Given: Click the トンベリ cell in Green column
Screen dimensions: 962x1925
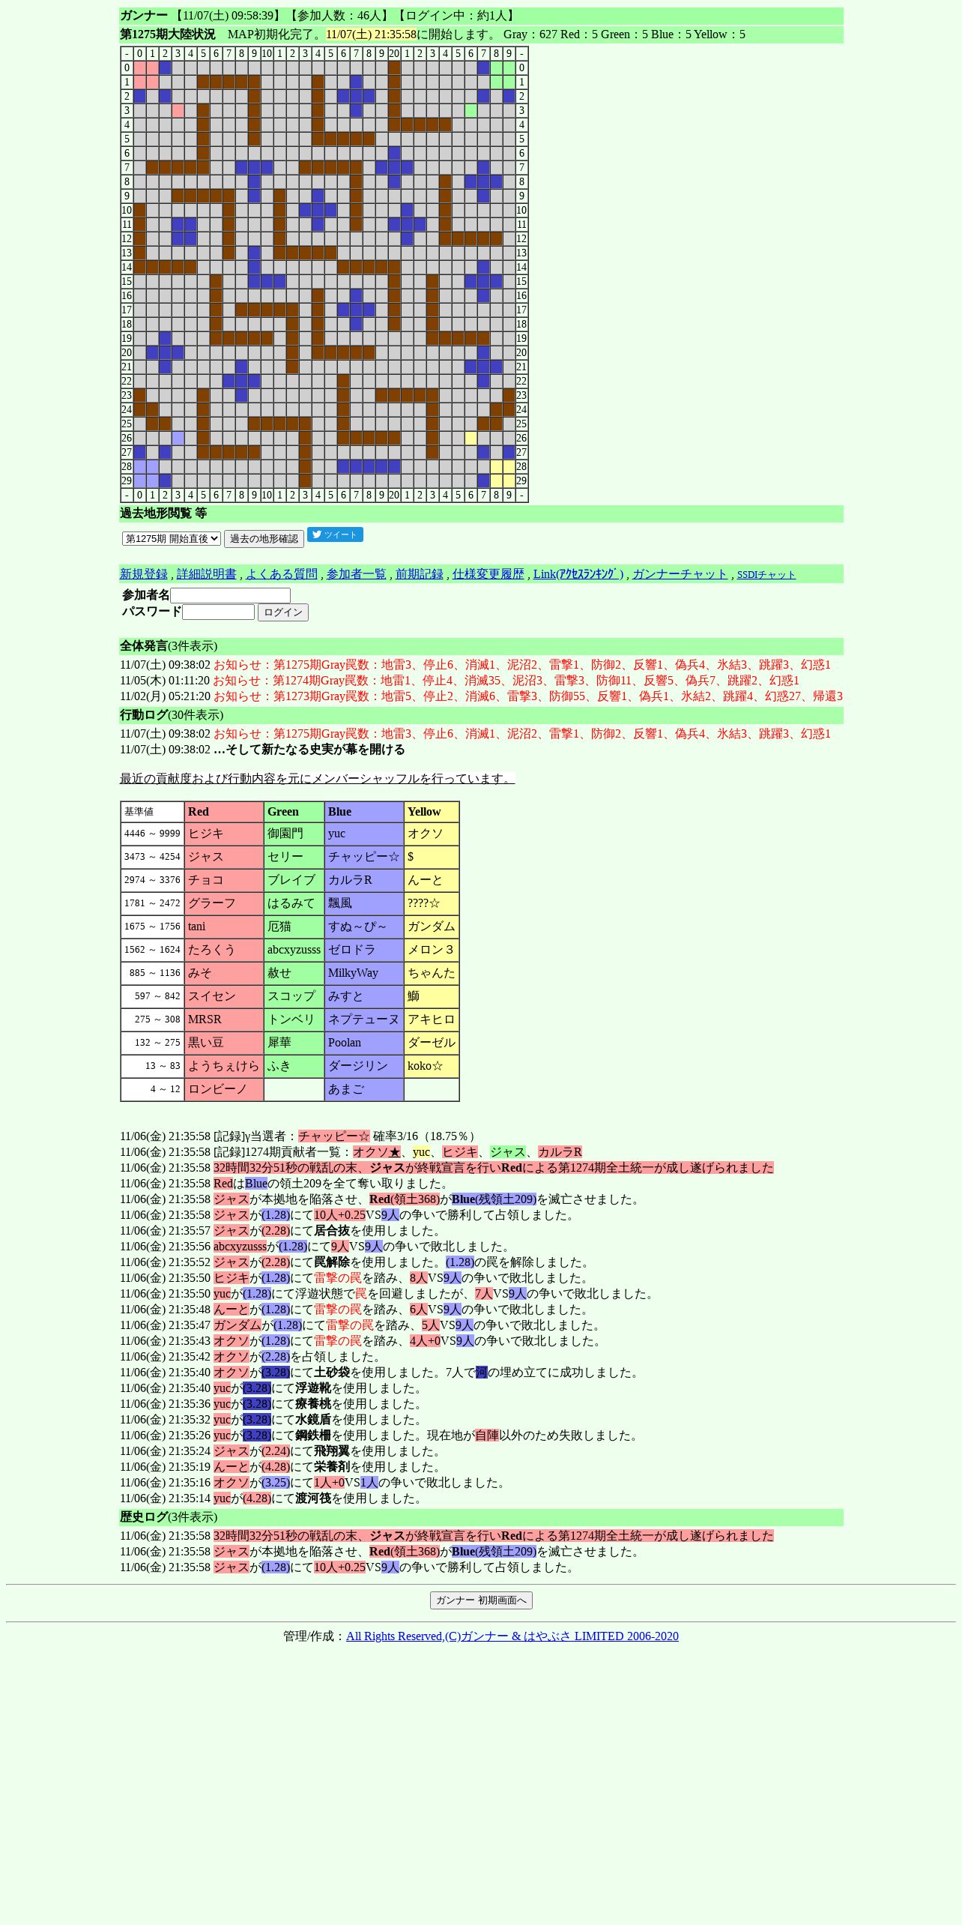Looking at the screenshot, I should tap(294, 1019).
